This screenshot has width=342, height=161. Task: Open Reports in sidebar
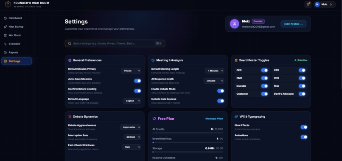coord(17,52)
